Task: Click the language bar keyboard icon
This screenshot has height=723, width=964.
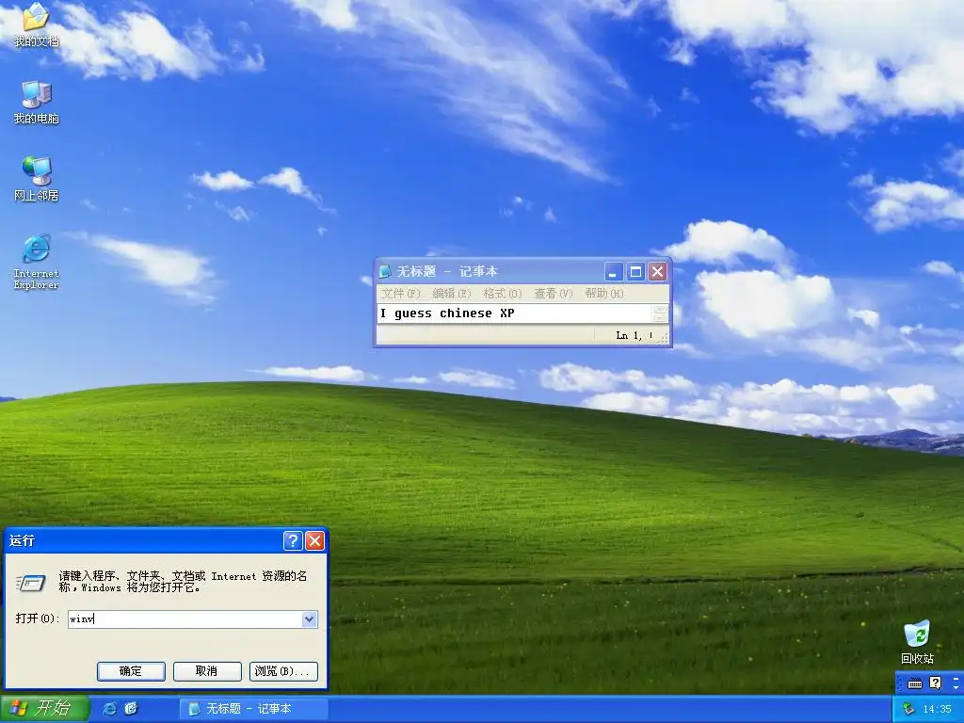Action: [x=915, y=683]
